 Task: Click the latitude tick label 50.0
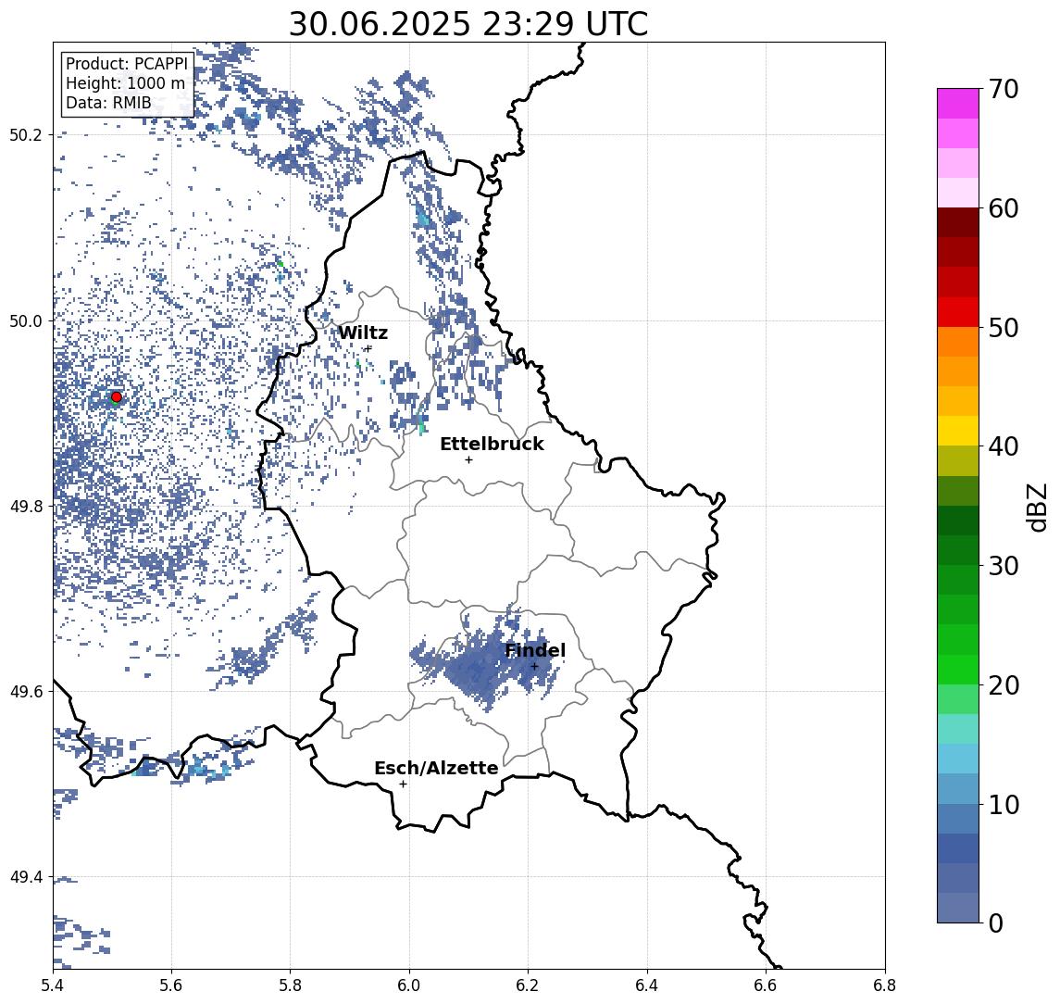(x=25, y=320)
